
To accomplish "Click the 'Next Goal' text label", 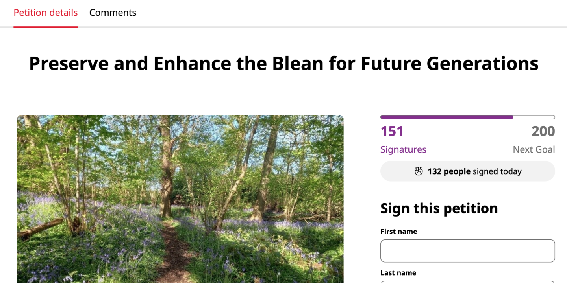I will 534,149.
